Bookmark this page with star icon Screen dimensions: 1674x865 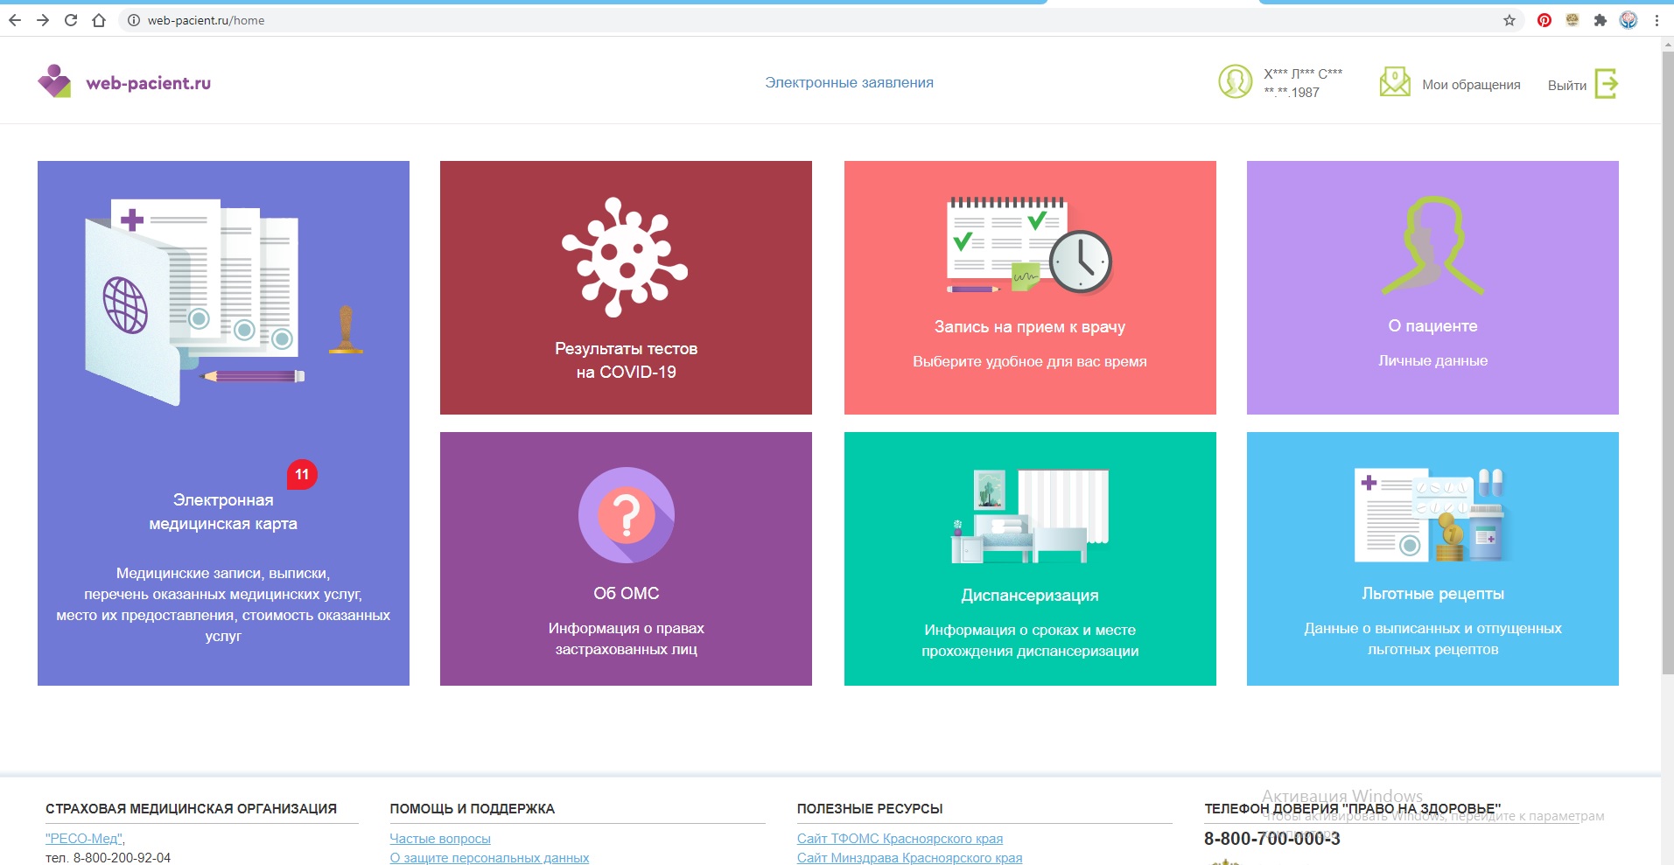click(x=1509, y=20)
